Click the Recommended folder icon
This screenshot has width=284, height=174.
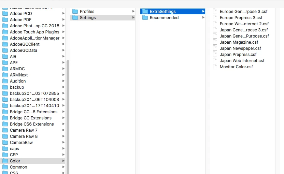[145, 18]
